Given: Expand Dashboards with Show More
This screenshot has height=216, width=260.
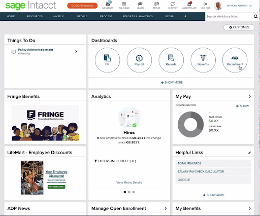Looking at the screenshot, I should pos(172,83).
